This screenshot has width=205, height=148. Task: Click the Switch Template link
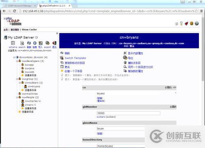pyautogui.click(x=75, y=58)
